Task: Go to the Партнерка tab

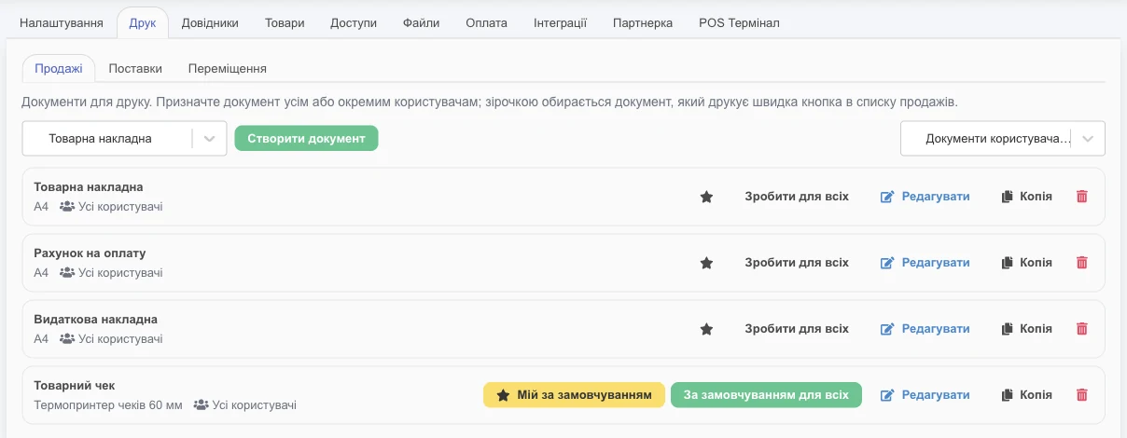Action: [x=643, y=22]
